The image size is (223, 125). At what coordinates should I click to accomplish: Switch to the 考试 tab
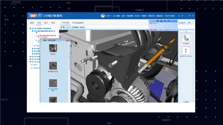53,23
